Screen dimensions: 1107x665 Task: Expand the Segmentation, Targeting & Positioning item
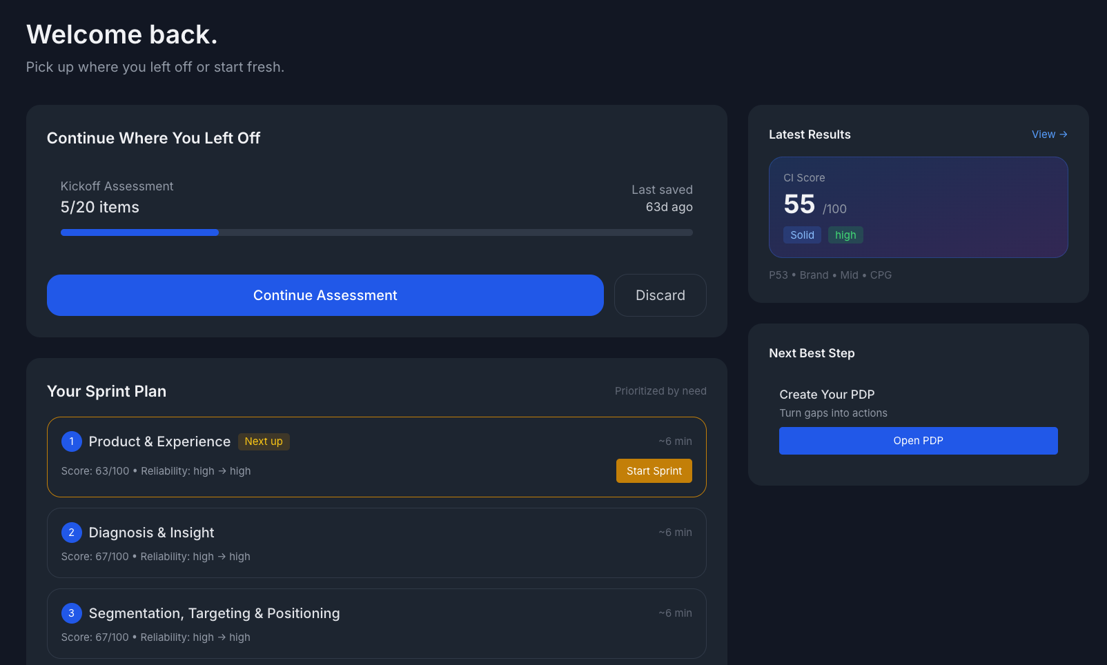pos(376,624)
